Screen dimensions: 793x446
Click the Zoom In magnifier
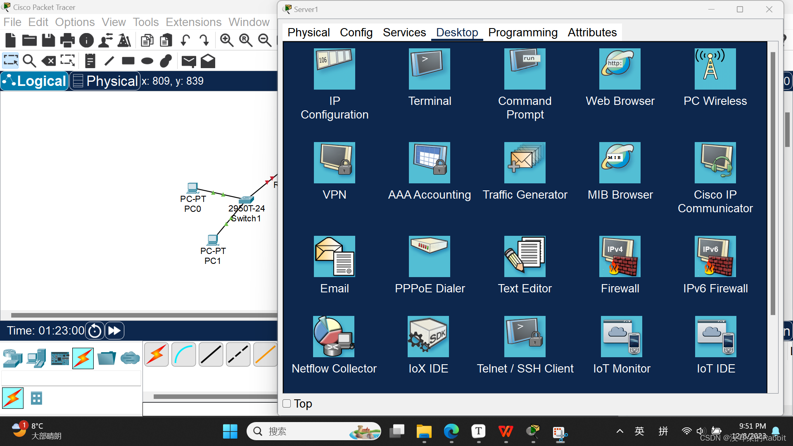coord(226,40)
